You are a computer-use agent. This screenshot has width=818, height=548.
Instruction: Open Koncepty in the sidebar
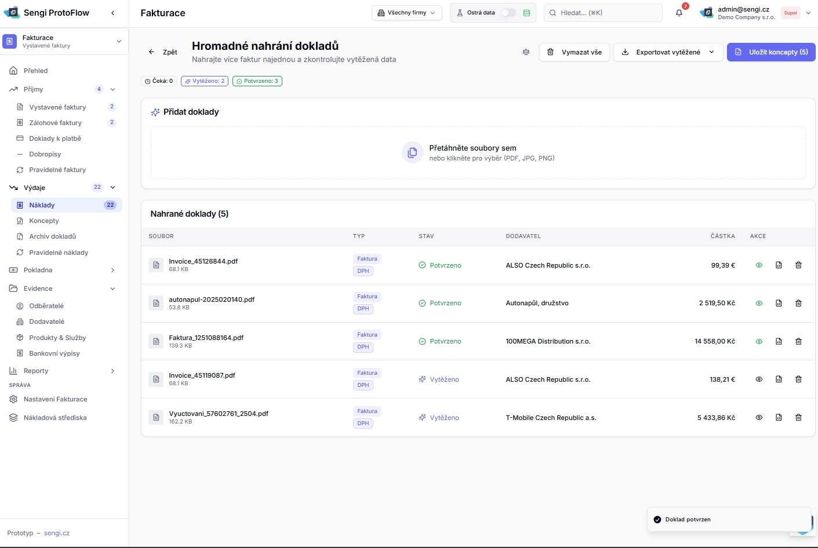pos(44,221)
